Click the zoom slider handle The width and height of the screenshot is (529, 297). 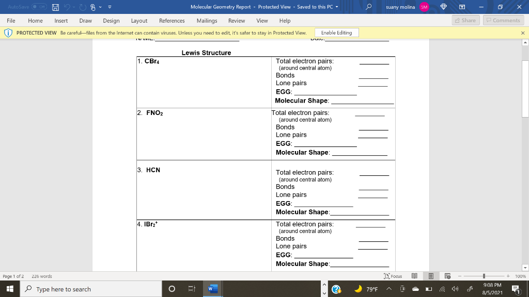tap(484, 276)
